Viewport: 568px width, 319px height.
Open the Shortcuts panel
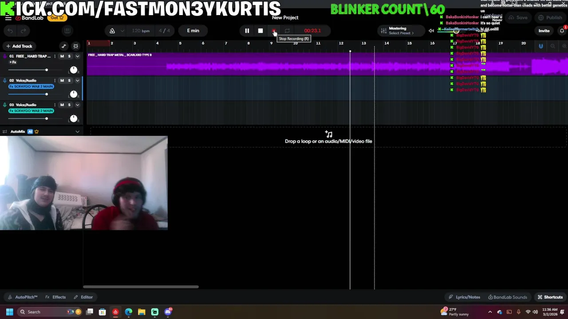(x=550, y=297)
